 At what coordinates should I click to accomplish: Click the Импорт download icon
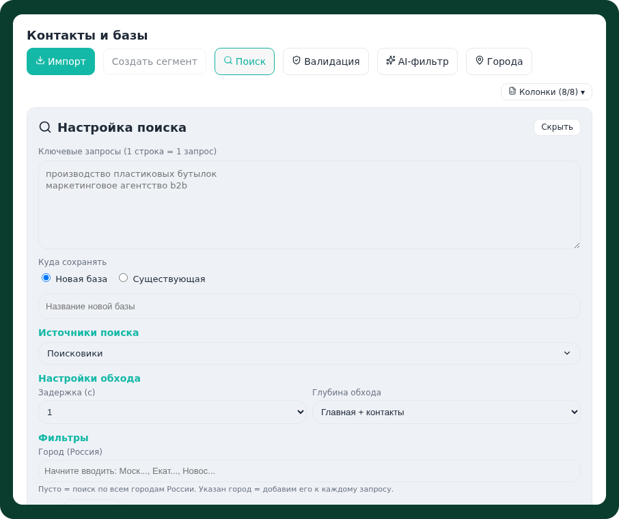point(40,60)
